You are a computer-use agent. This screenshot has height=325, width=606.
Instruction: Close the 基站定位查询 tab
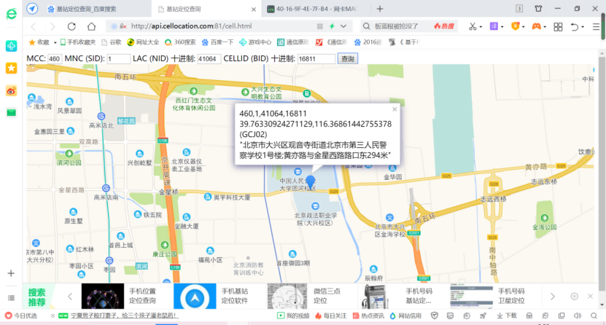[254, 9]
